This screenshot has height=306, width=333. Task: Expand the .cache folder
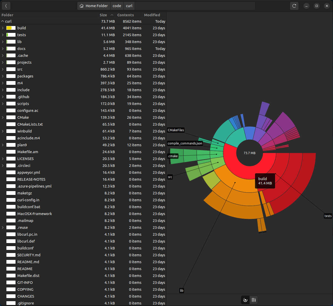pyautogui.click(x=3, y=56)
